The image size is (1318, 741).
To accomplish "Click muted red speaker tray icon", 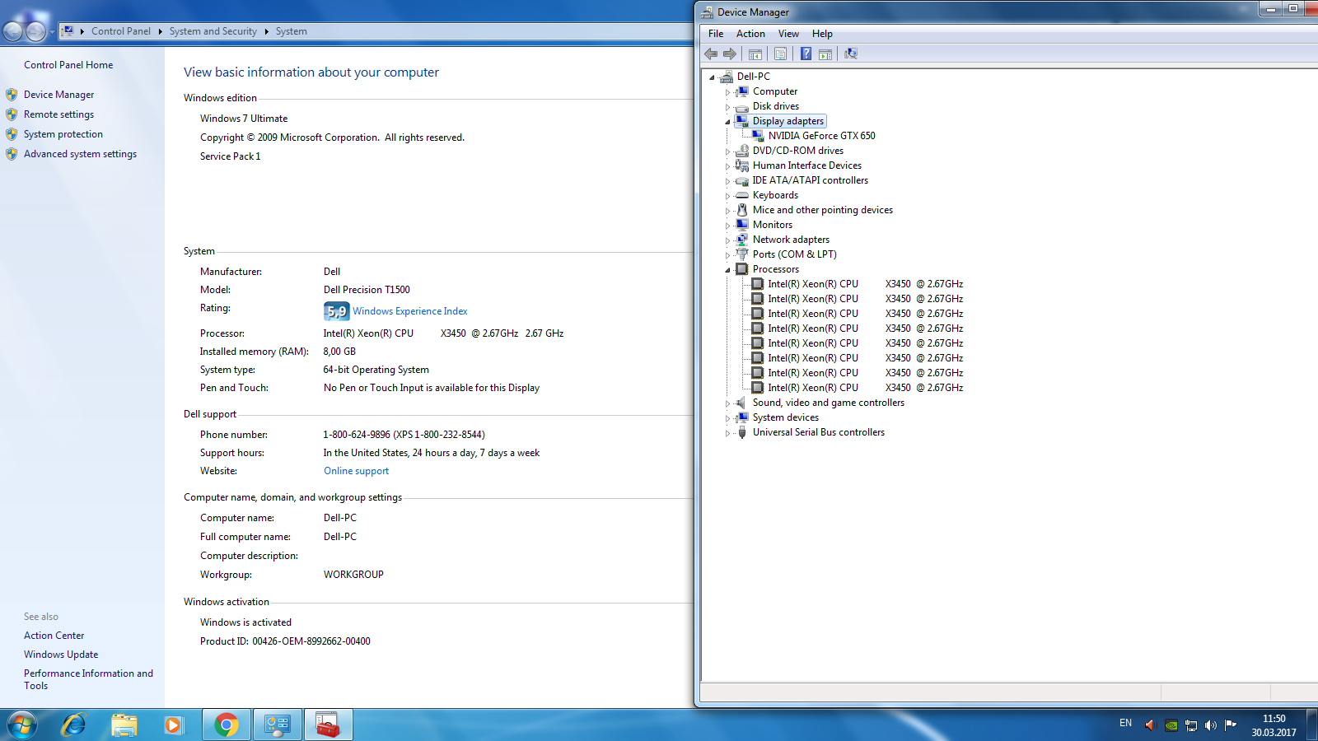I will click(x=1151, y=725).
